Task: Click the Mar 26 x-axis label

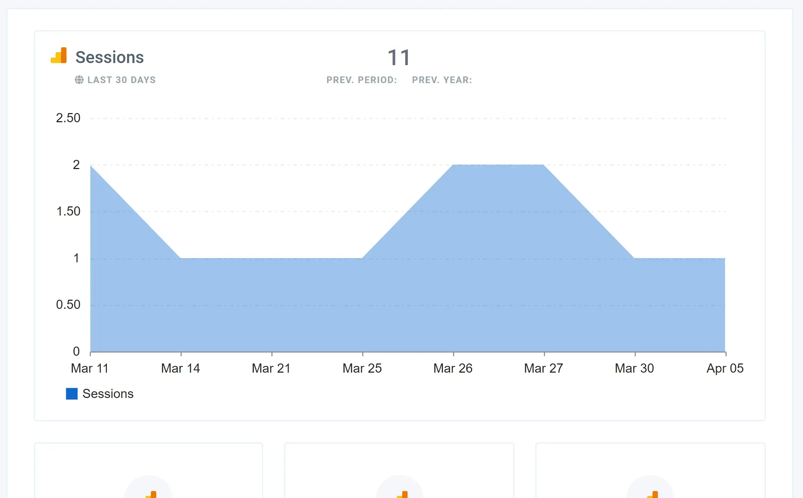Action: coord(453,368)
